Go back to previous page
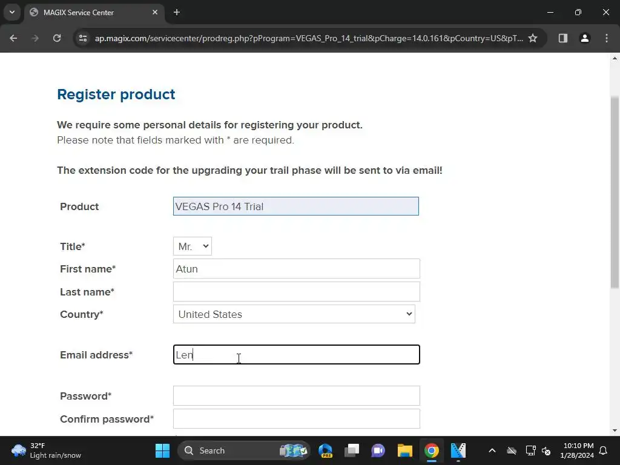 13,38
